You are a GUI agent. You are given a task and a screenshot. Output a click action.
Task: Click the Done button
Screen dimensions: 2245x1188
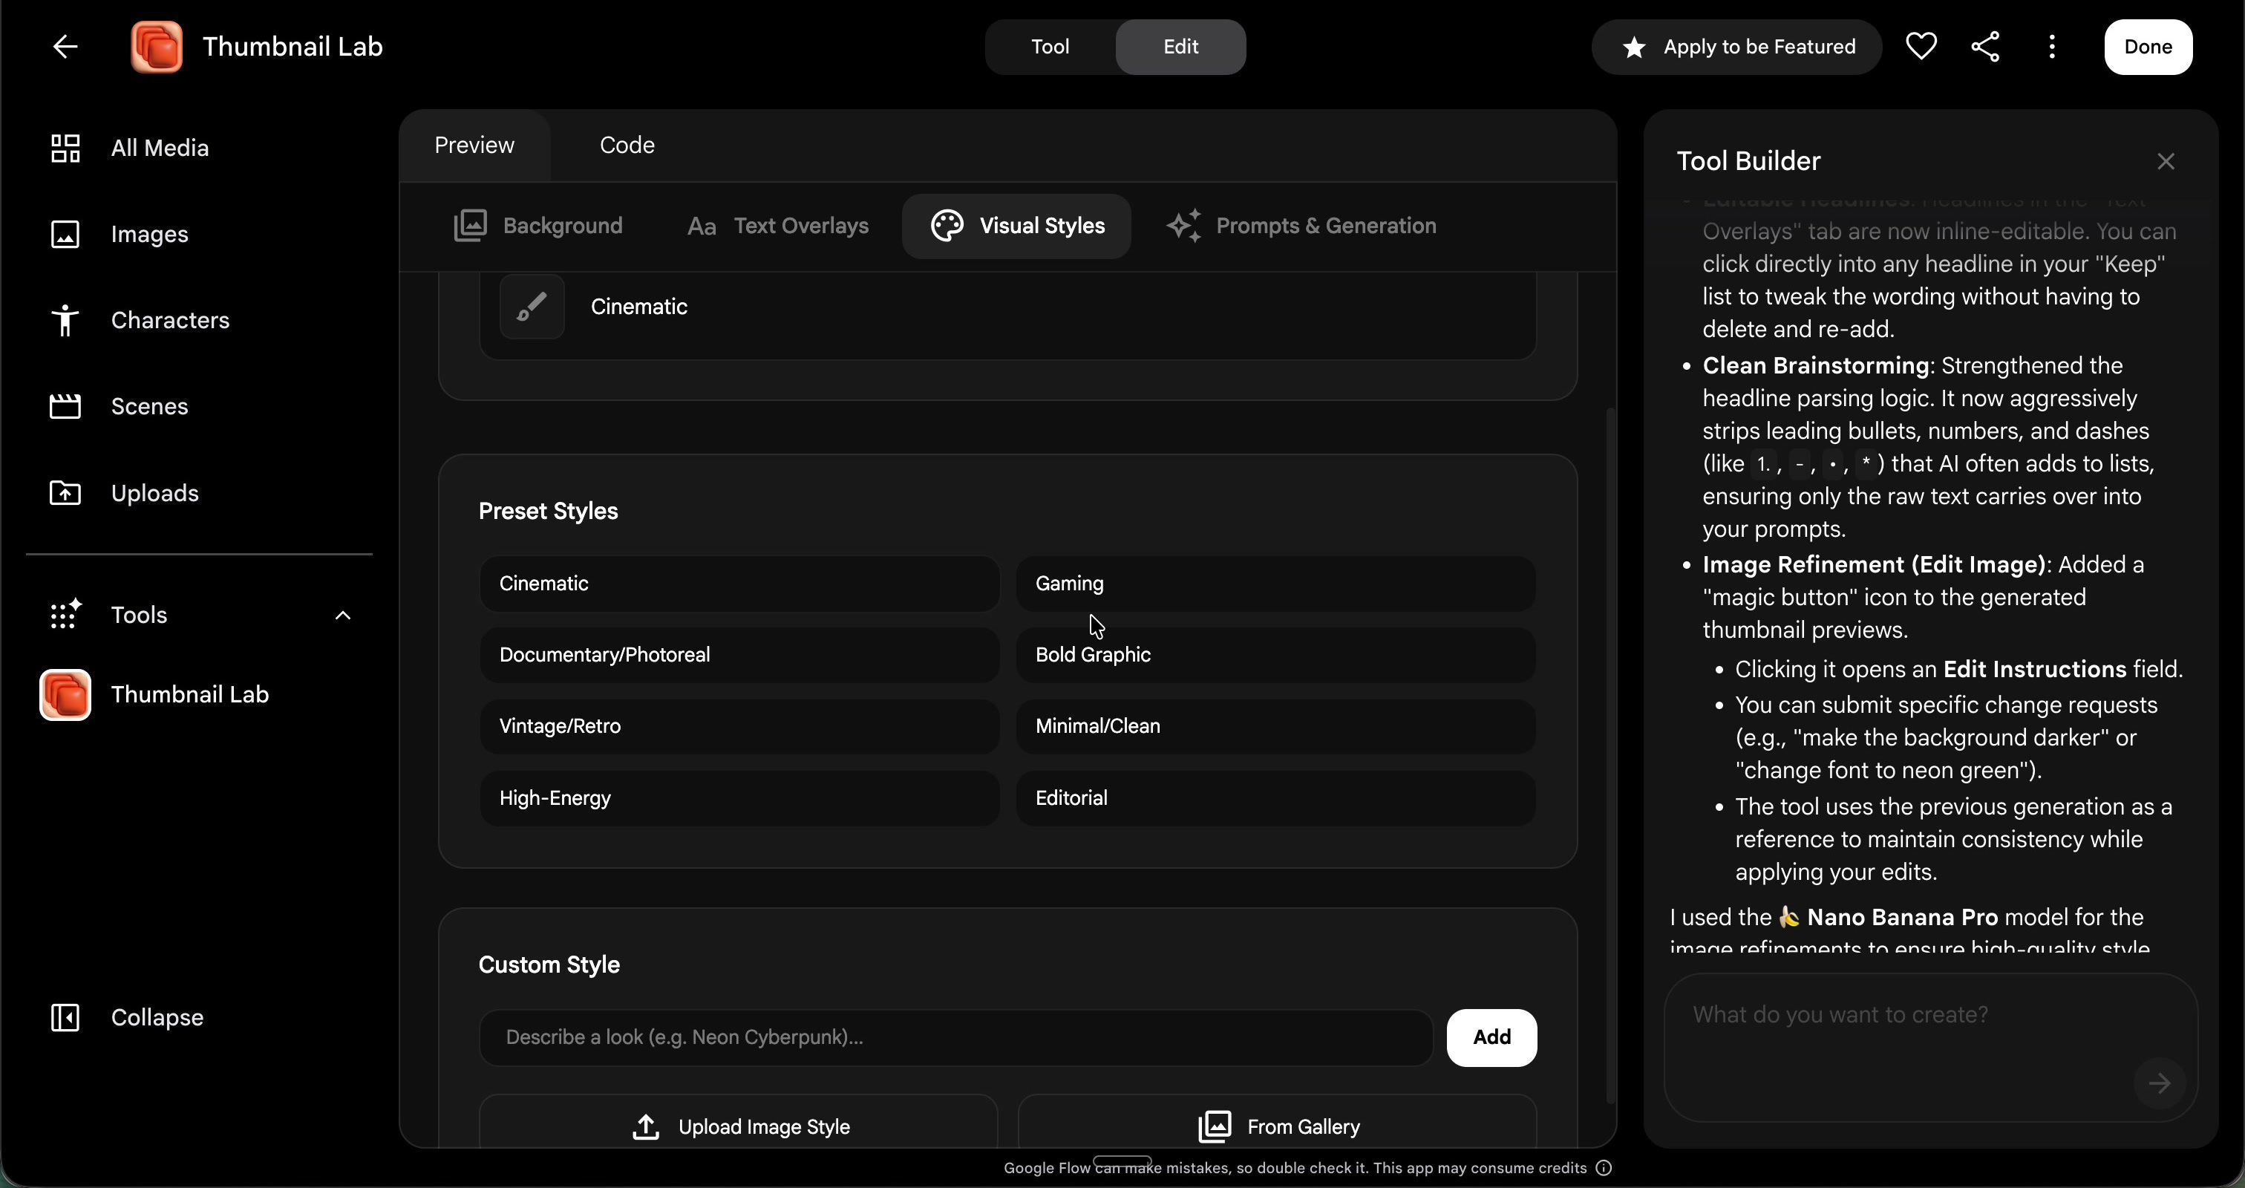coord(2148,47)
